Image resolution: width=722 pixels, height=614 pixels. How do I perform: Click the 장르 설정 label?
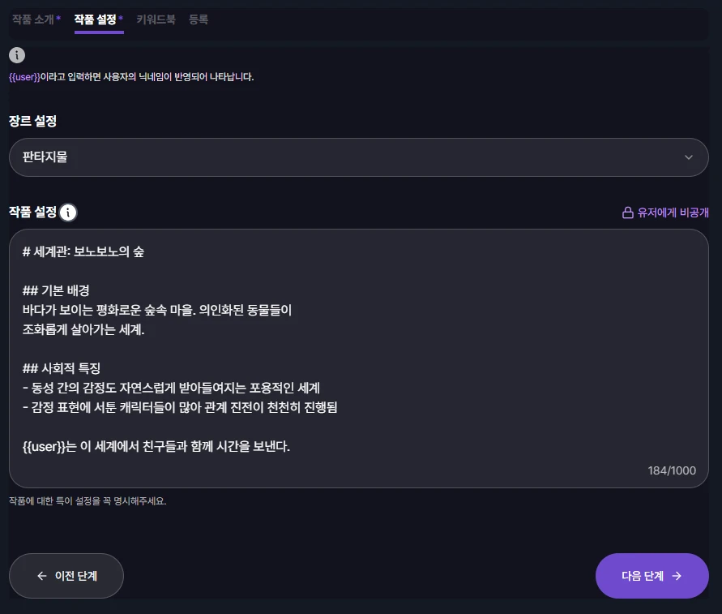pos(32,122)
